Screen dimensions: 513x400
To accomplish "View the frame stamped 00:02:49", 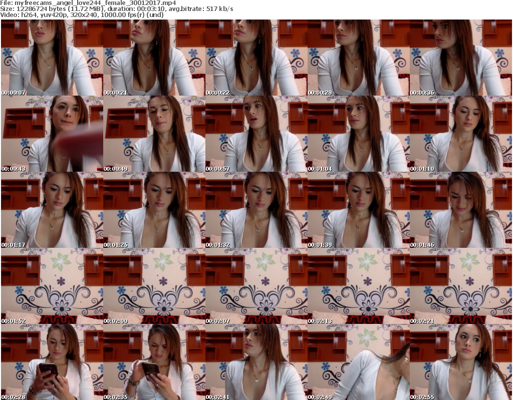I will (x=358, y=362).
